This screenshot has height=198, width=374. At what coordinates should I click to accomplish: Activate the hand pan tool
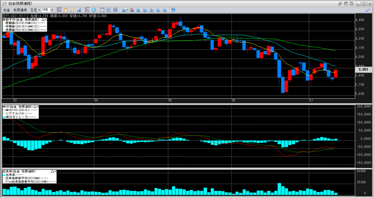coord(66,10)
